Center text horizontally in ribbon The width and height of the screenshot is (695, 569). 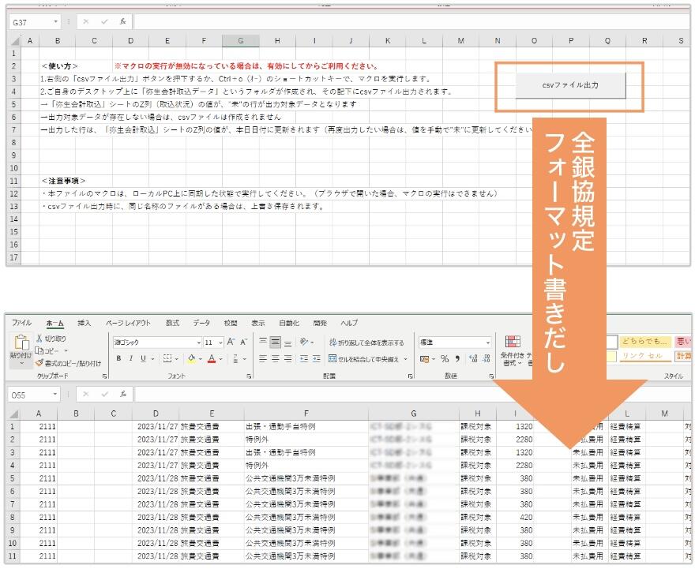click(276, 358)
